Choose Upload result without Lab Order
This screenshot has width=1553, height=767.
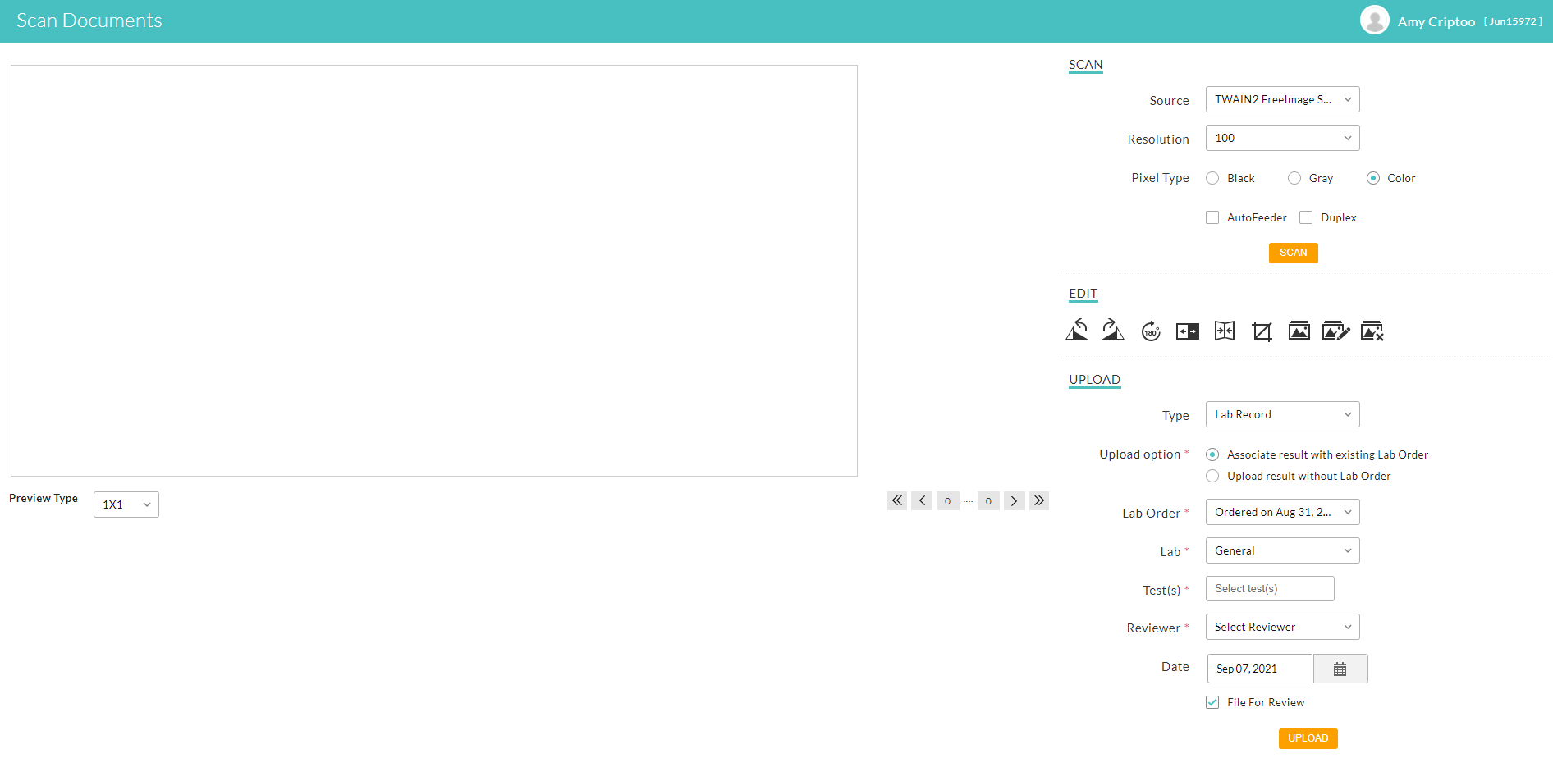1212,476
